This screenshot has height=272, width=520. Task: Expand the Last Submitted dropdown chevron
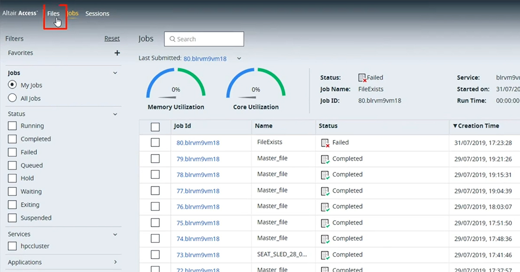click(239, 58)
